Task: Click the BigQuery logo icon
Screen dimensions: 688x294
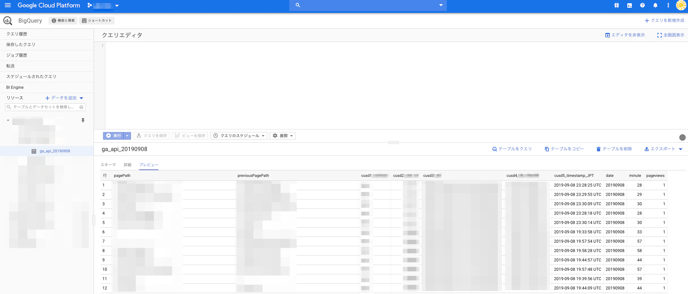Action: 8,21
